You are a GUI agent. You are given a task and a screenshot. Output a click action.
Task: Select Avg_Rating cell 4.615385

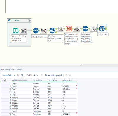[x=69, y=89]
